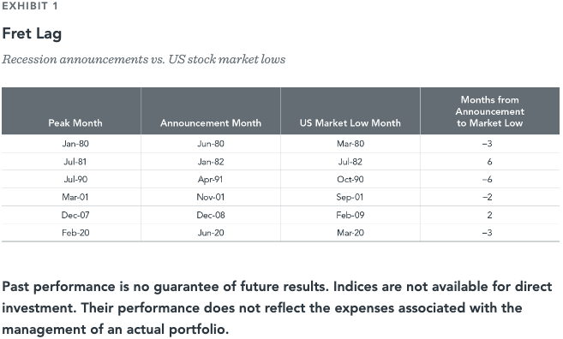Click the Oct-90 market low cell
Image resolution: width=563 pixels, height=339 pixels.
[x=350, y=180]
